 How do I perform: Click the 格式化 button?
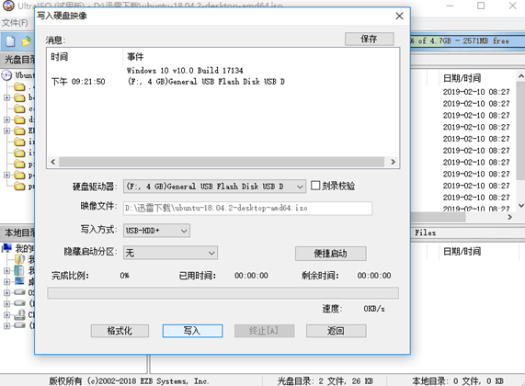[120, 331]
